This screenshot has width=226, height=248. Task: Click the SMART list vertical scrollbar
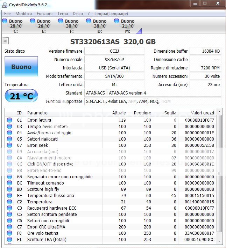[x=219, y=174]
